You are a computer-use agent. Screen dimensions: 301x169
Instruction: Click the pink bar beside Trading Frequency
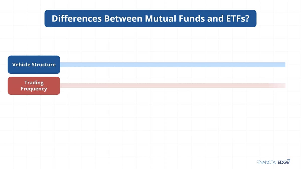pos(173,86)
